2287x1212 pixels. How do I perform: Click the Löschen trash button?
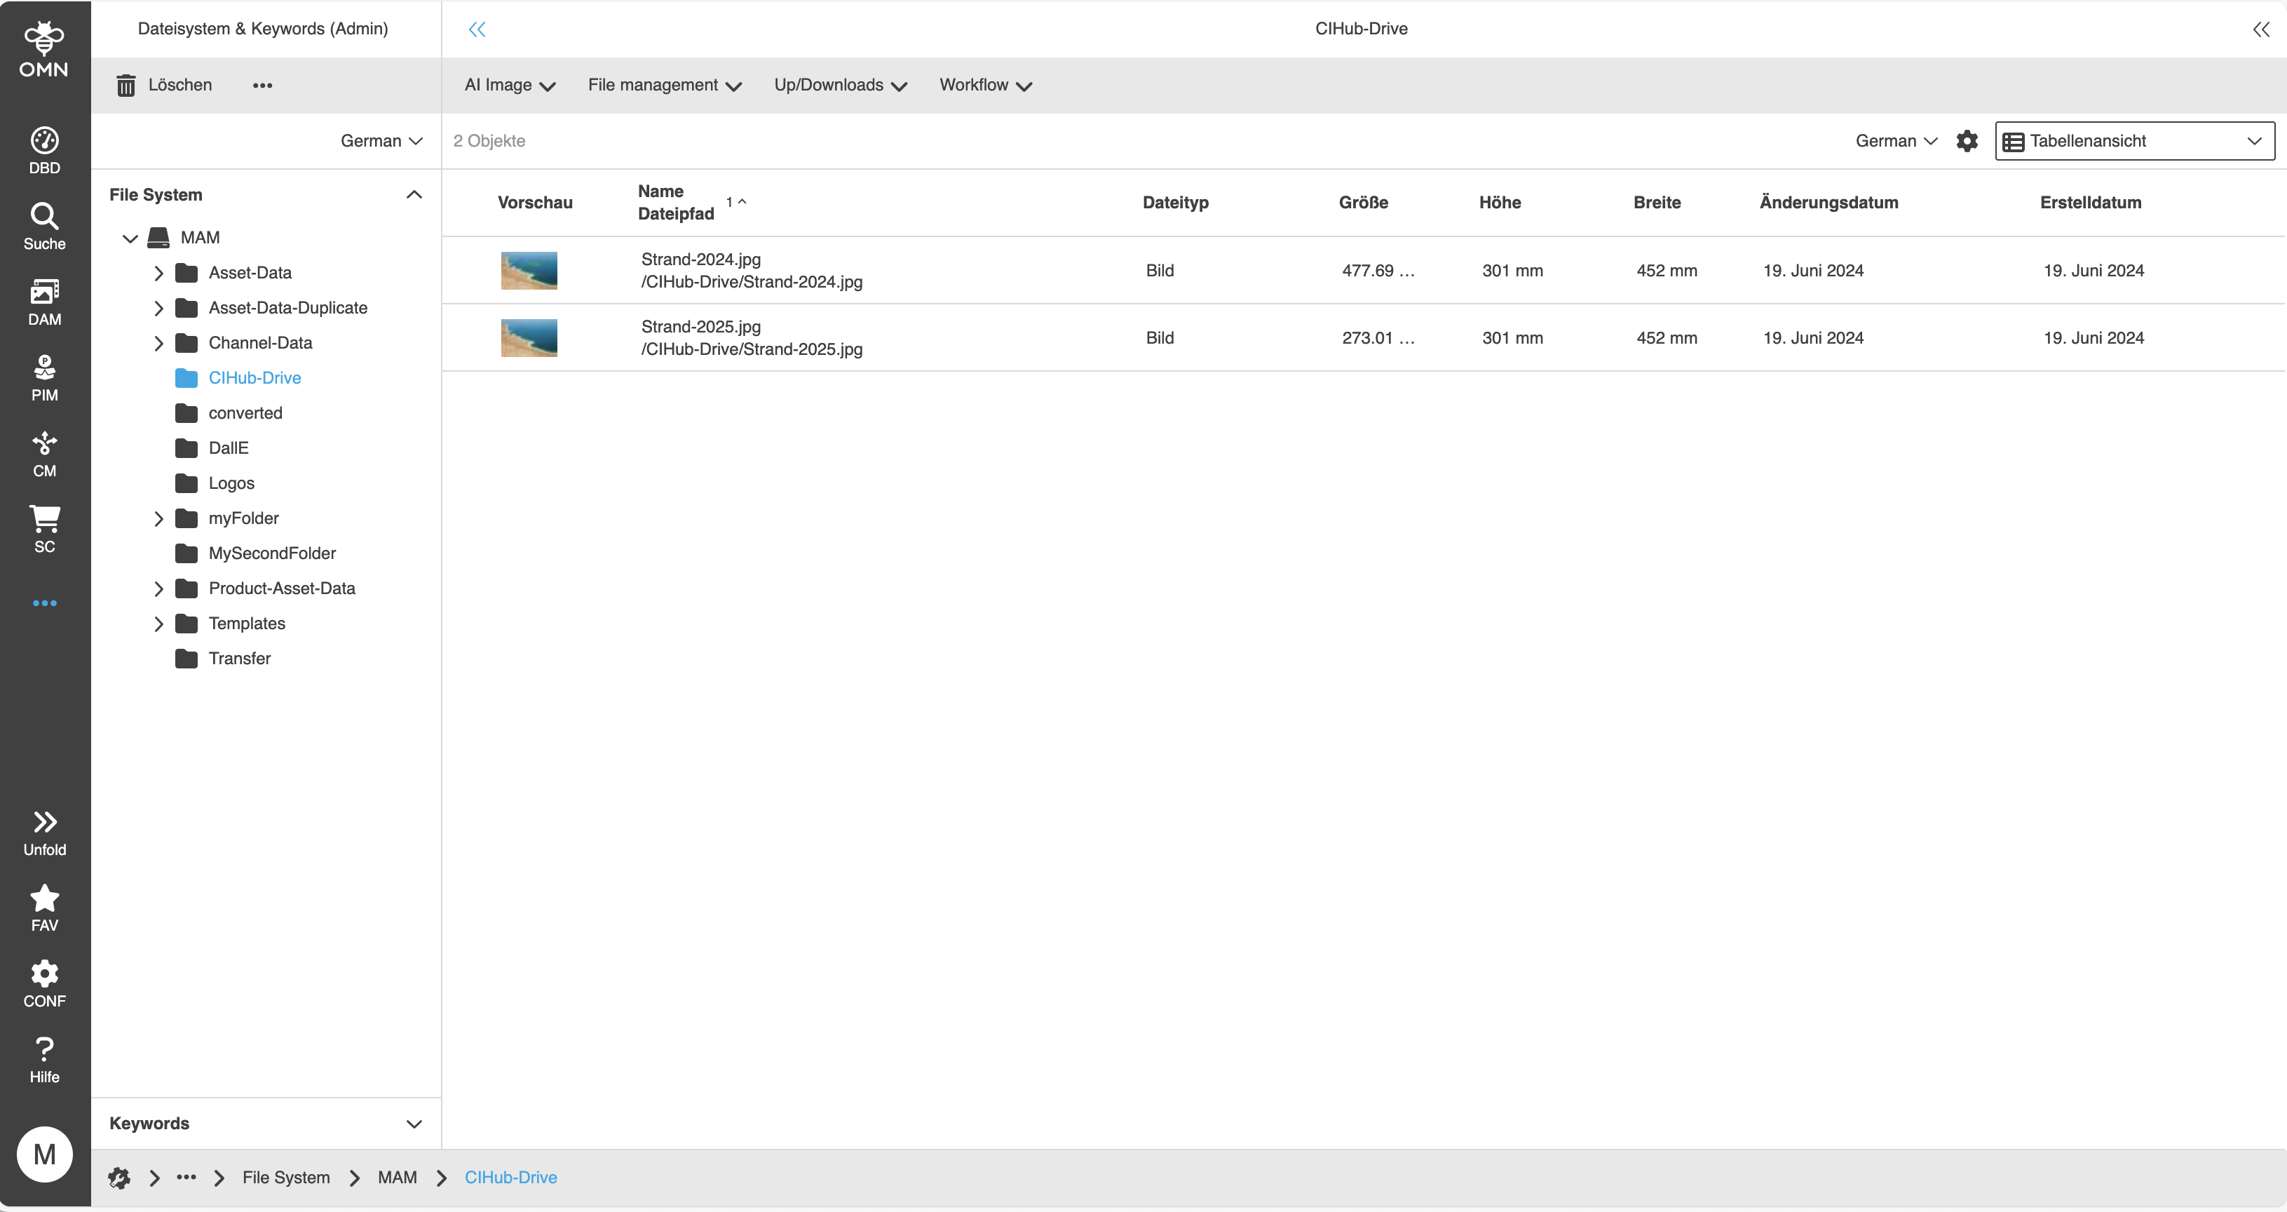(164, 86)
